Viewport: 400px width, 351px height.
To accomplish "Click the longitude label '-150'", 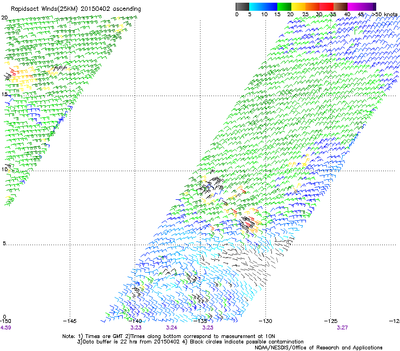I will (5, 321).
